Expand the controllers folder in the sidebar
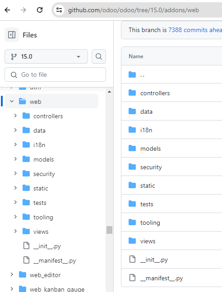The width and height of the screenshot is (222, 292). point(15,116)
